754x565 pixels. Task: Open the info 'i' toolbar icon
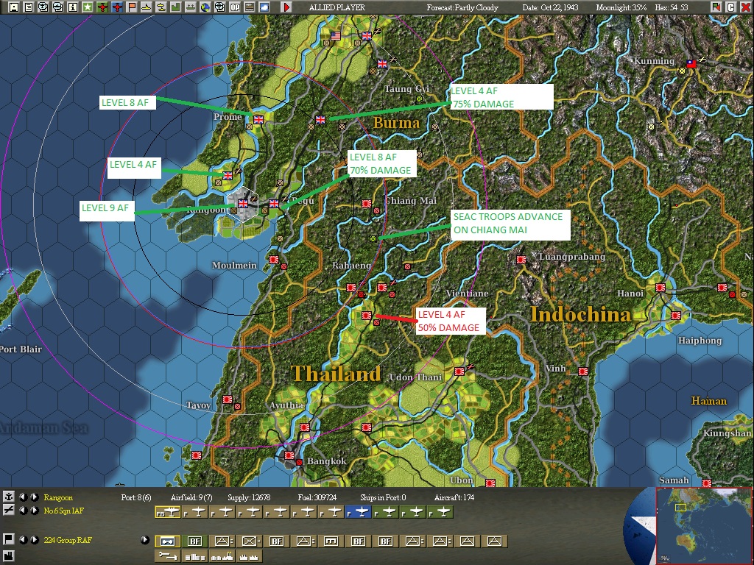click(73, 7)
